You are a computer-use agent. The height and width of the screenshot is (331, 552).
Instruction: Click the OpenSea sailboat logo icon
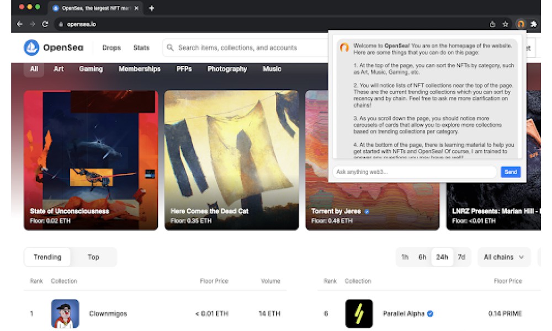(31, 47)
